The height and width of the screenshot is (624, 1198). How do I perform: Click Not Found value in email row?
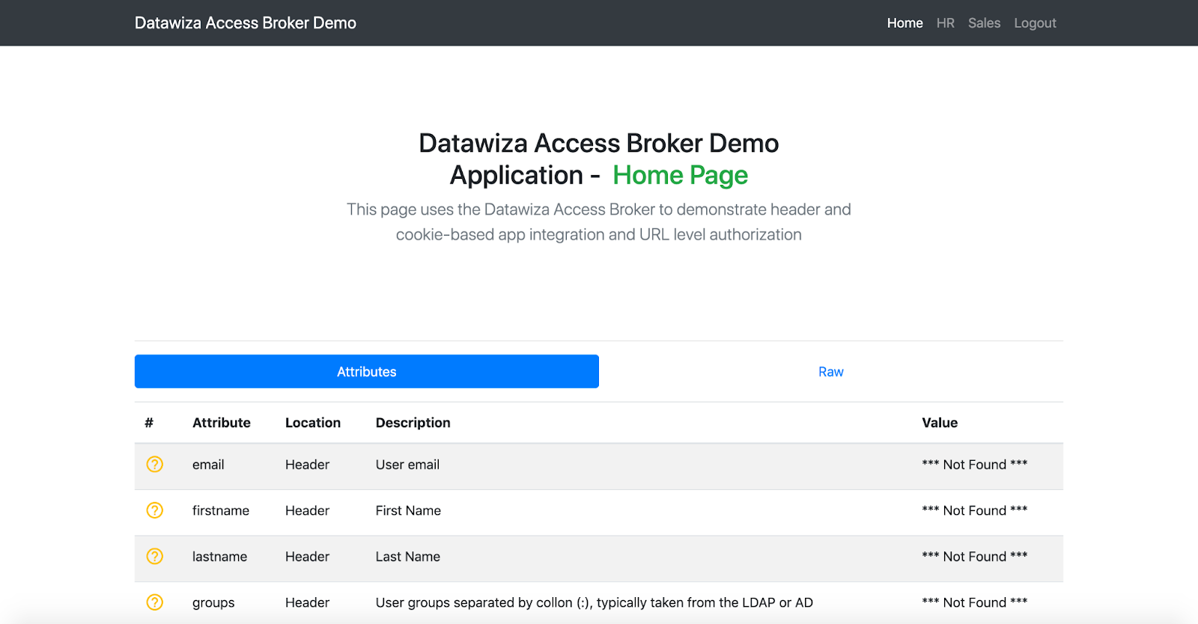pyautogui.click(x=975, y=465)
